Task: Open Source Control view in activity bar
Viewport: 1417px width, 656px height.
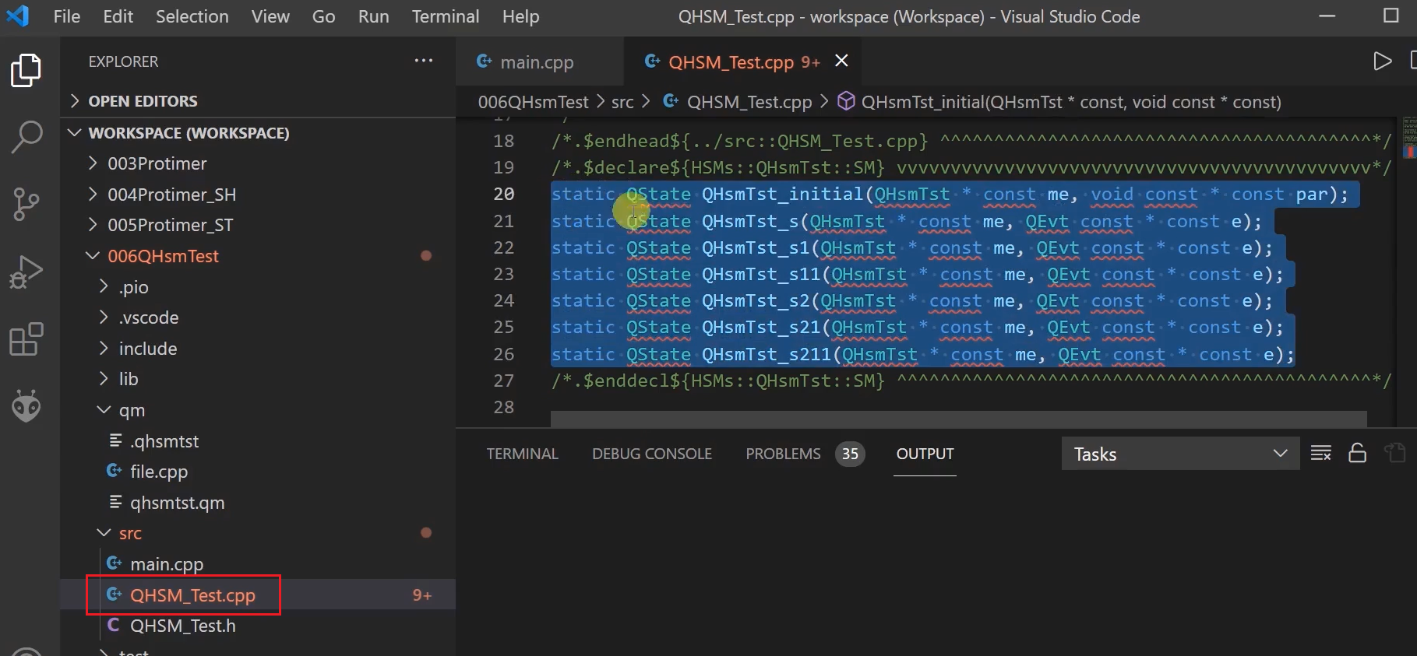Action: [26, 204]
